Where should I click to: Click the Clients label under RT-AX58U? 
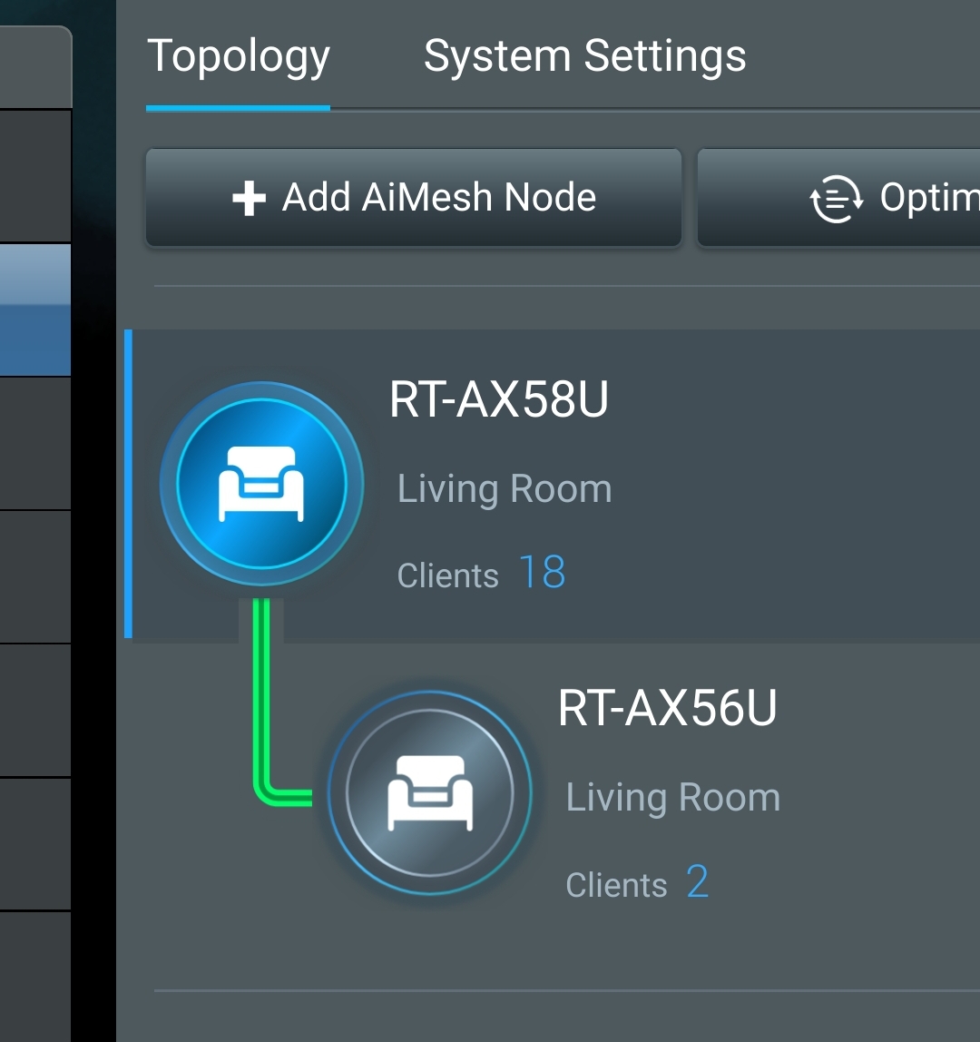tap(447, 576)
